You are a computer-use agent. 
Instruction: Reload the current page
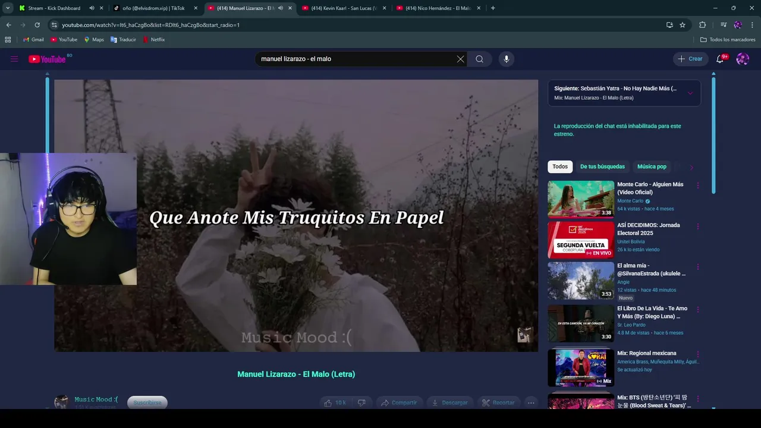coord(37,25)
